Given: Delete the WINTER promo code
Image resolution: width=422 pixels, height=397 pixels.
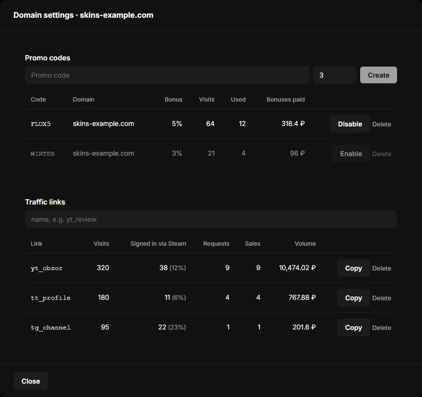Looking at the screenshot, I should click(382, 154).
